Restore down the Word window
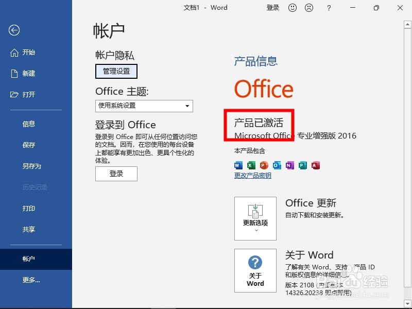Screen dimensions: 412x309 [376, 8]
